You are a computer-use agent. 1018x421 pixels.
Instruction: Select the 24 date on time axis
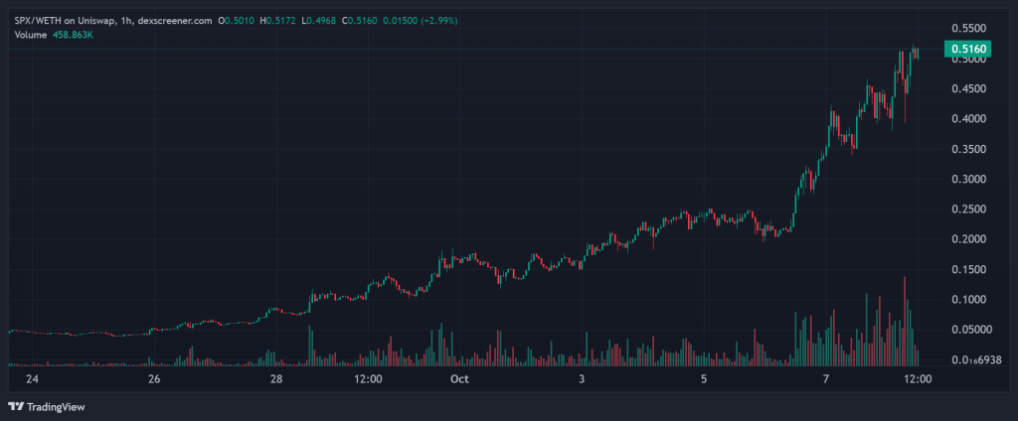point(32,379)
